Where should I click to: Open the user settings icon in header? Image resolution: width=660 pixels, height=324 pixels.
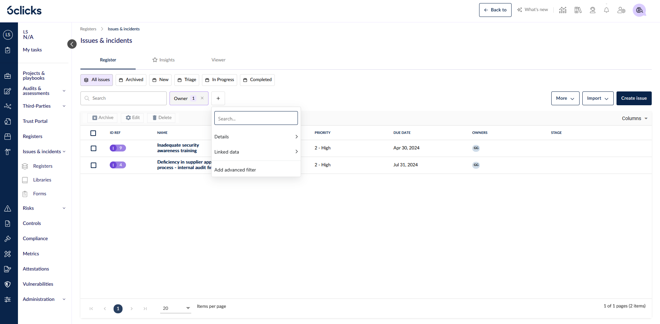pyautogui.click(x=621, y=10)
